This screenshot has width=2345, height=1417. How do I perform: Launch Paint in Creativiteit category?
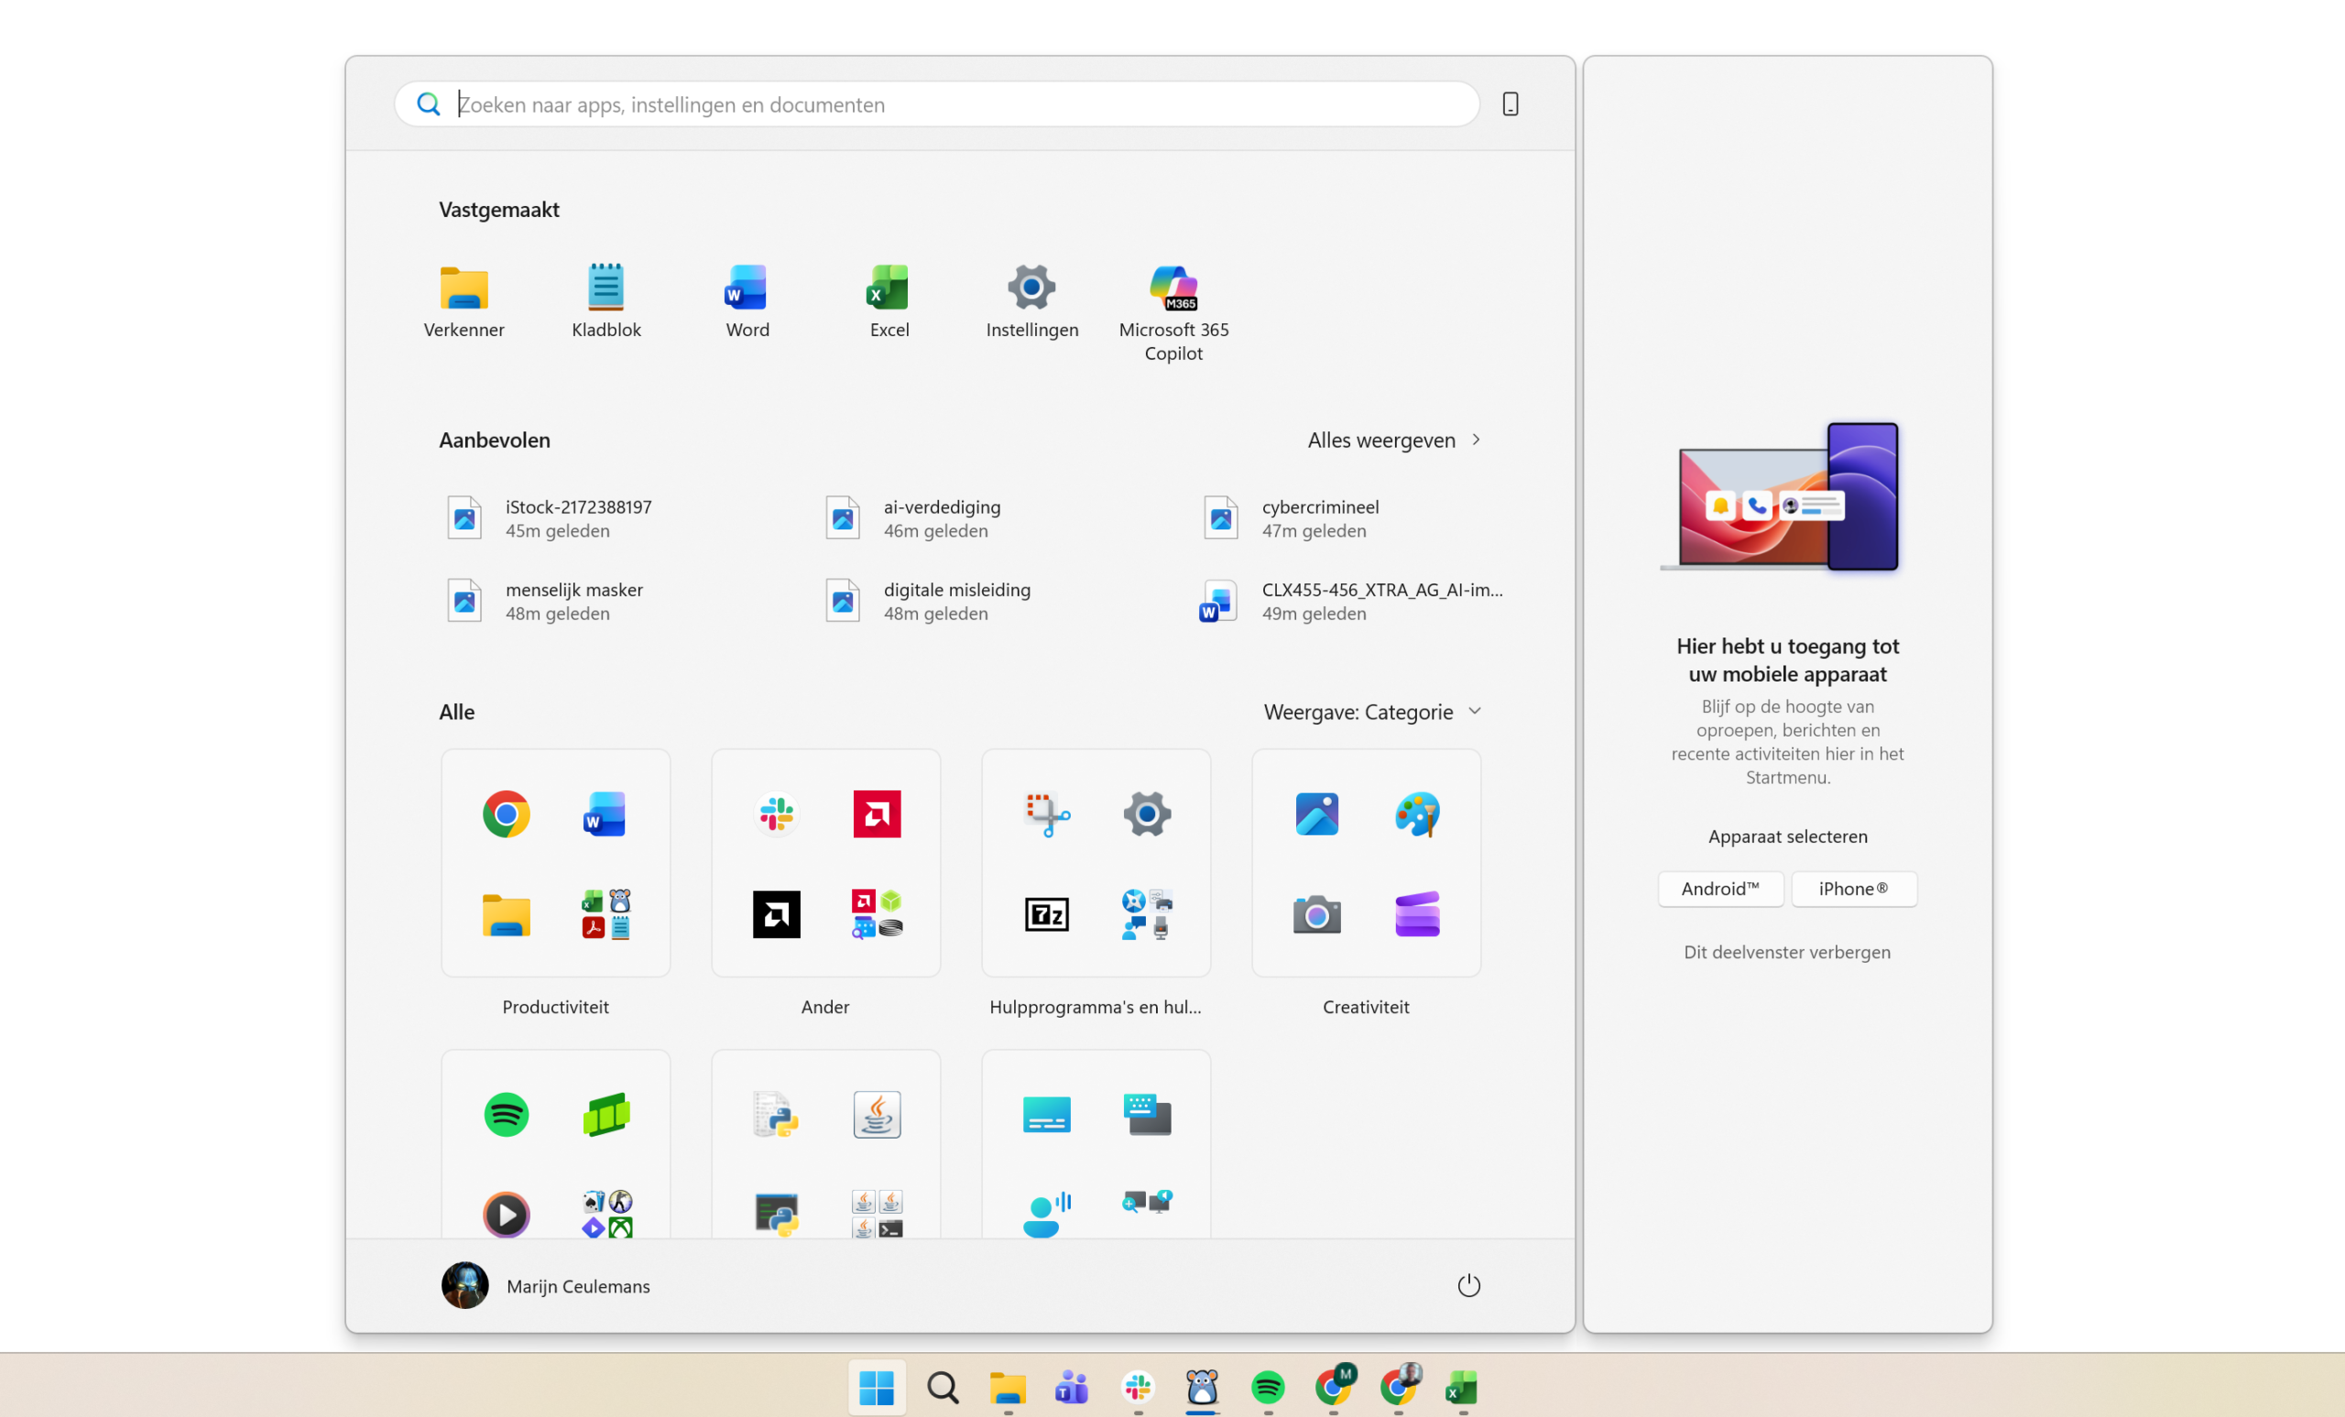[1417, 813]
